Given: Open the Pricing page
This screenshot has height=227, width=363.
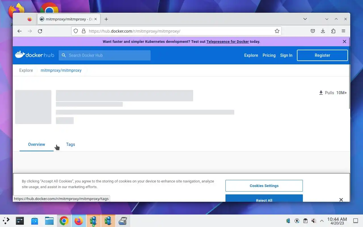Looking at the screenshot, I should (x=269, y=55).
